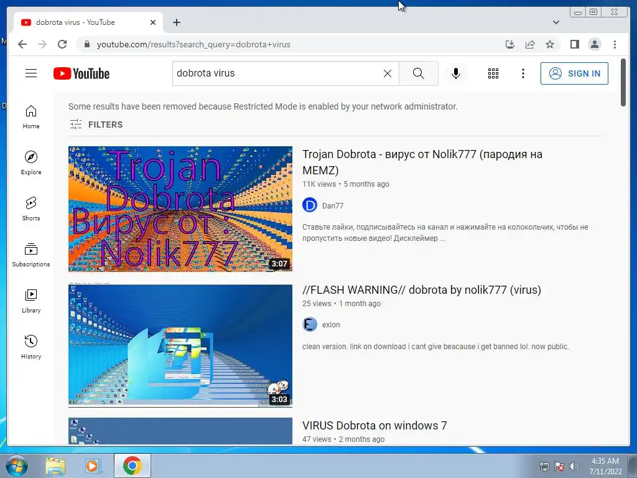Click '11K views • 5 months ago' text

(346, 184)
